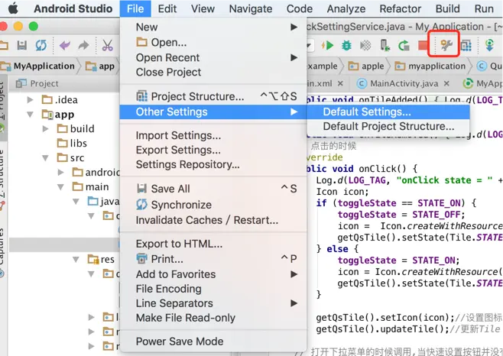Start debugging with the bug icon
Viewport: 503px width, 356px height.
click(x=346, y=46)
